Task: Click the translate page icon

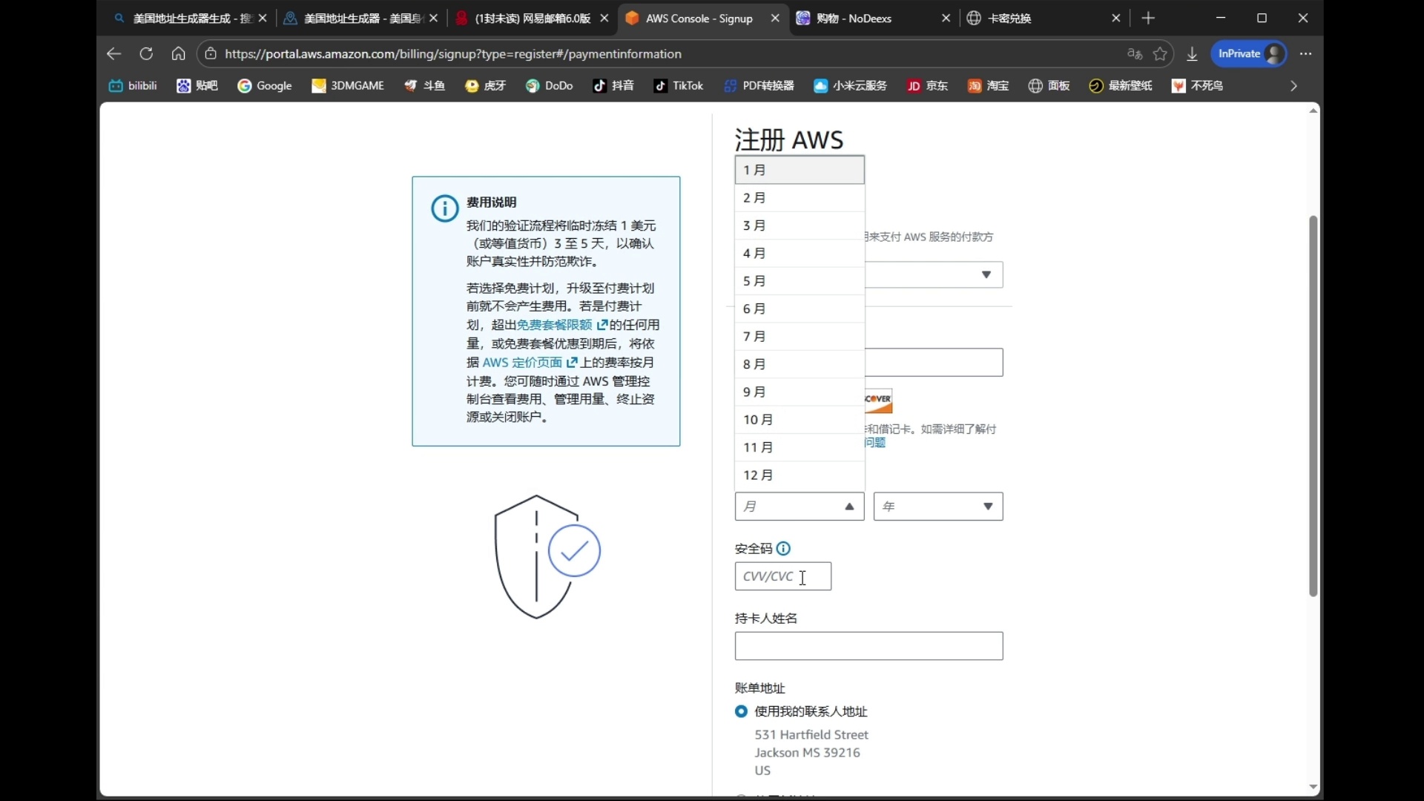Action: point(1134,53)
